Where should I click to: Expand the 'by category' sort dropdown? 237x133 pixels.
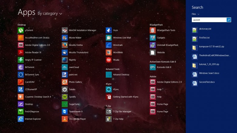pyautogui.click(x=50, y=14)
